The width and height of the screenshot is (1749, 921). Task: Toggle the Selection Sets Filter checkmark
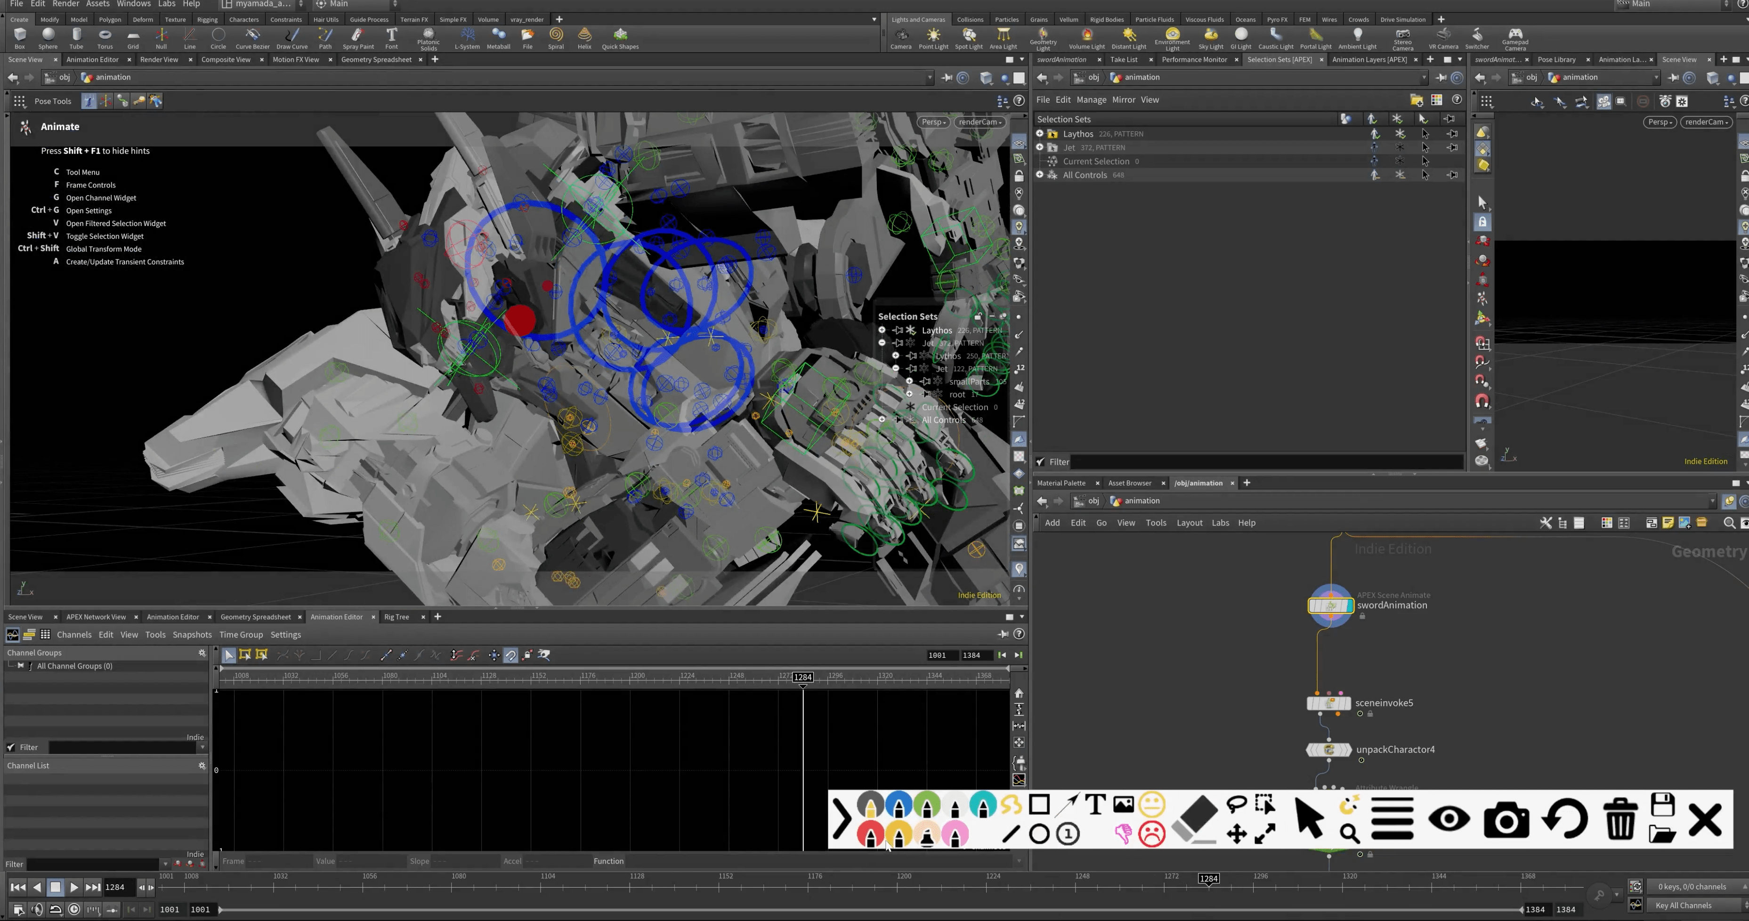coord(1040,461)
